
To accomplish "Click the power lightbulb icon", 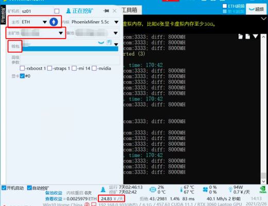I will point(230,190).
